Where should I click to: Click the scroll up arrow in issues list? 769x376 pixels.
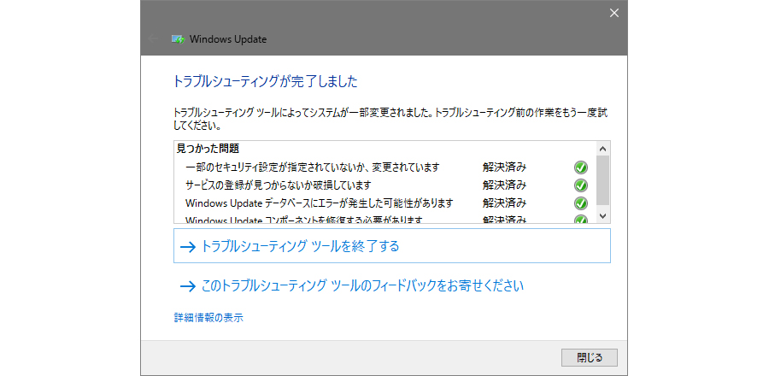602,148
